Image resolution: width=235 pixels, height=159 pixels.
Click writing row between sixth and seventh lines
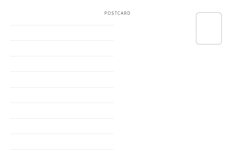click(62, 111)
